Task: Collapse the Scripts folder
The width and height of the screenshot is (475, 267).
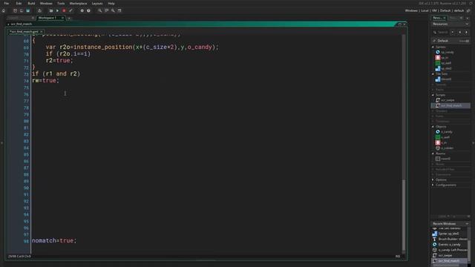Action: pyautogui.click(x=433, y=95)
